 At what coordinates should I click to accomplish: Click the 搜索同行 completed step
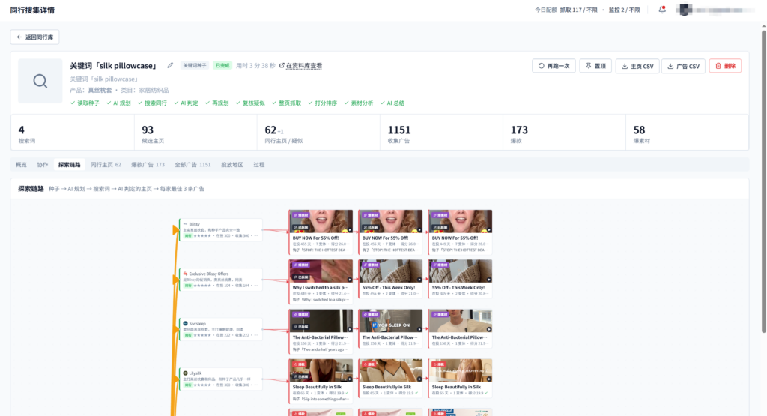(x=152, y=103)
